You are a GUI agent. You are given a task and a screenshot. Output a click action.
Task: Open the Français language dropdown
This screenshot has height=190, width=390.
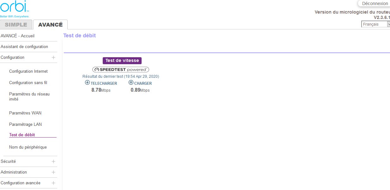click(x=375, y=24)
